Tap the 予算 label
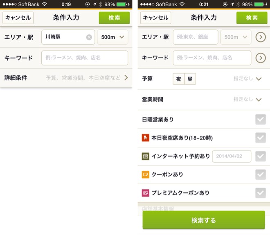The image size is (270, 235). [x=147, y=79]
